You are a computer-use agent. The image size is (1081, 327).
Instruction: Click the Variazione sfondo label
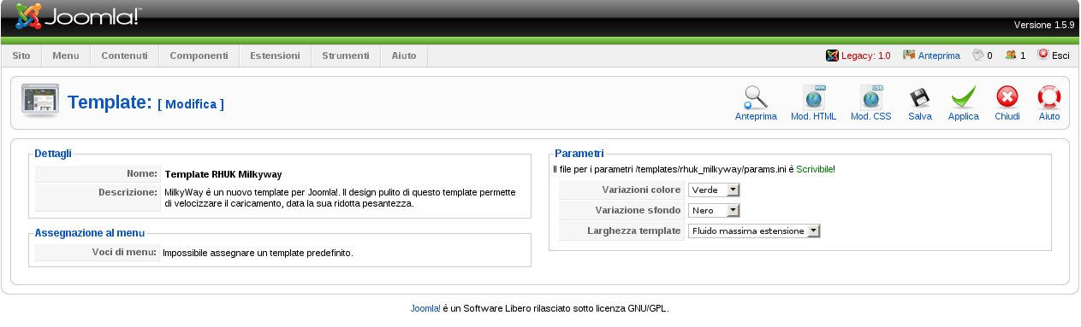click(638, 210)
